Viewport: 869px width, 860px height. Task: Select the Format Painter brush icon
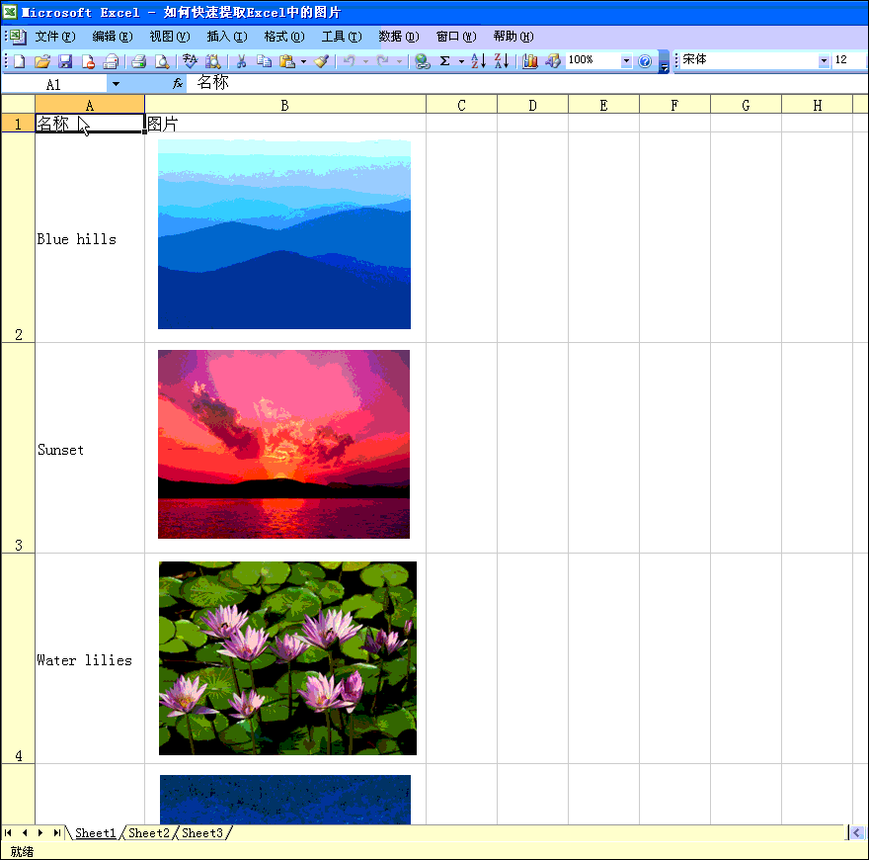pyautogui.click(x=321, y=61)
